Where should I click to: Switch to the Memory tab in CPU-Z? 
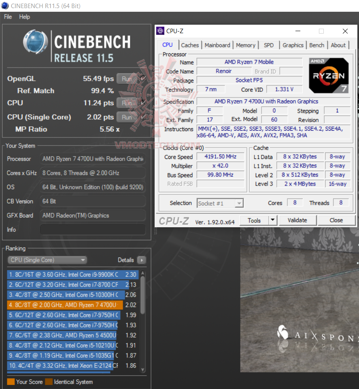coord(246,45)
